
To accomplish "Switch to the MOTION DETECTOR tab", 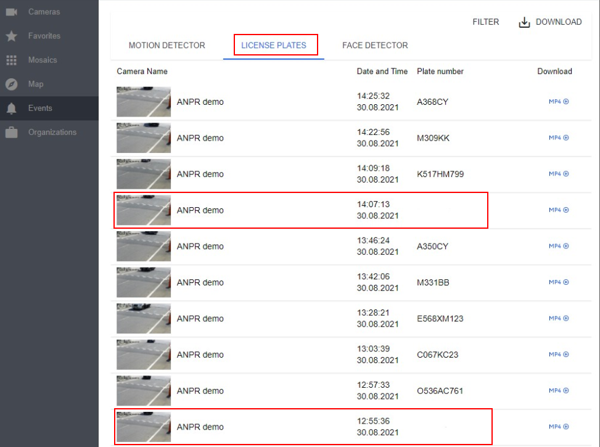I will pyautogui.click(x=166, y=45).
